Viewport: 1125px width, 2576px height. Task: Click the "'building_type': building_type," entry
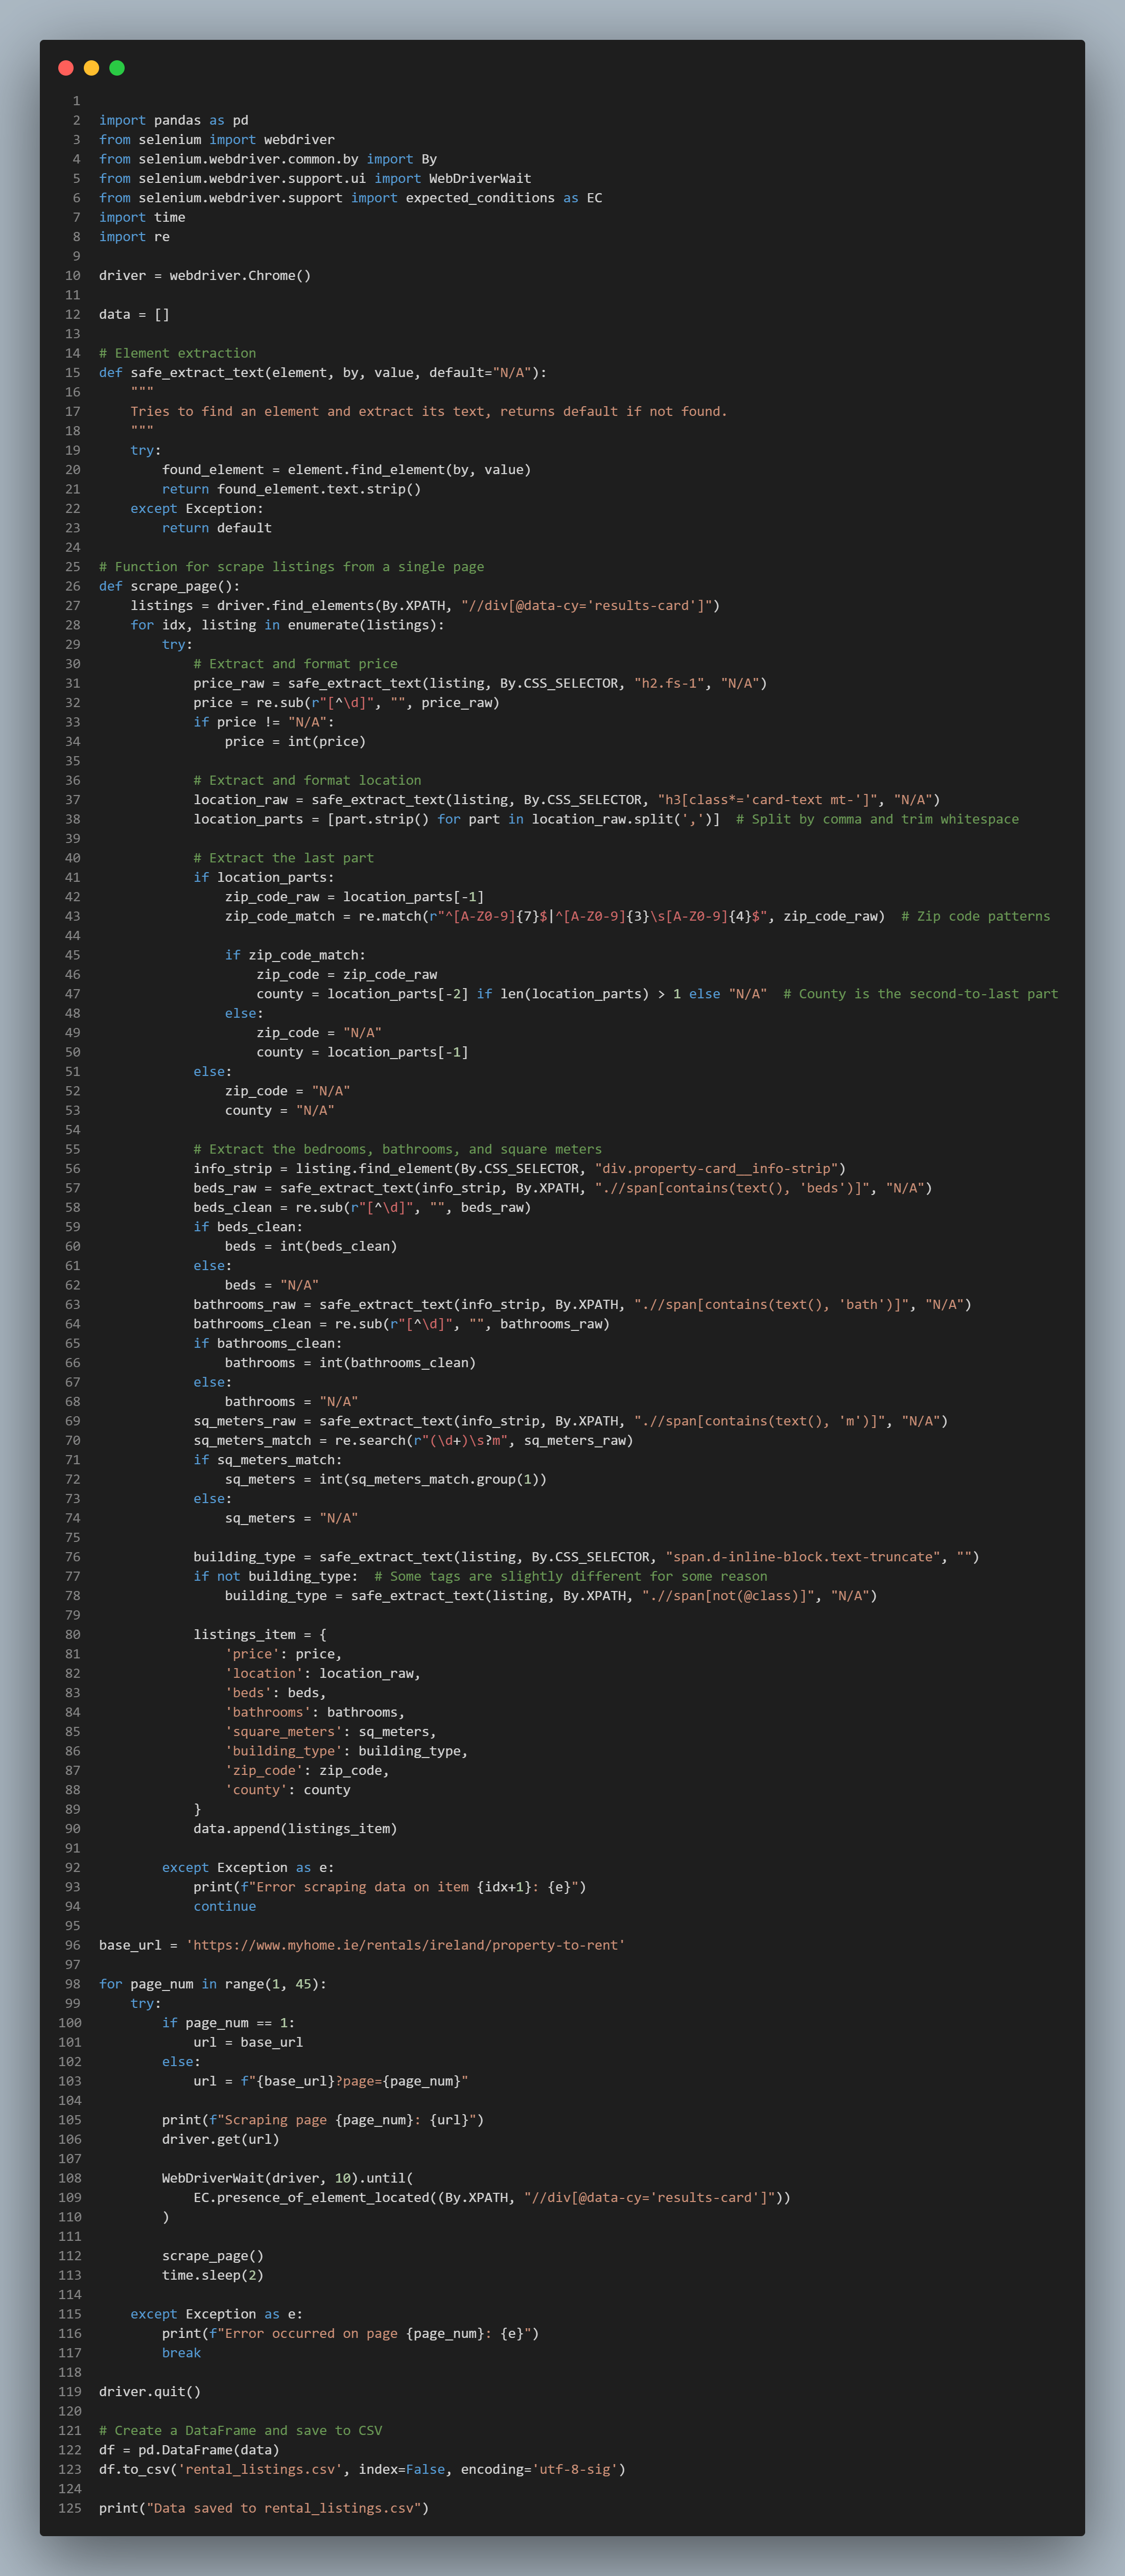coord(346,1751)
